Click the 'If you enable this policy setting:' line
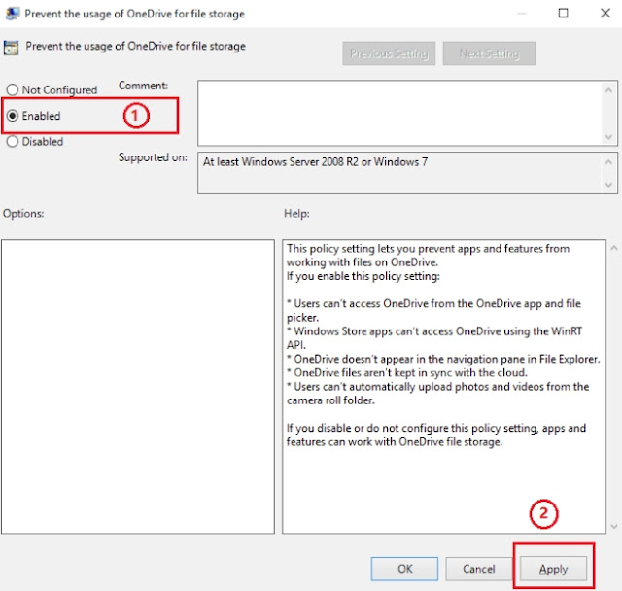This screenshot has width=622, height=591. 363,276
